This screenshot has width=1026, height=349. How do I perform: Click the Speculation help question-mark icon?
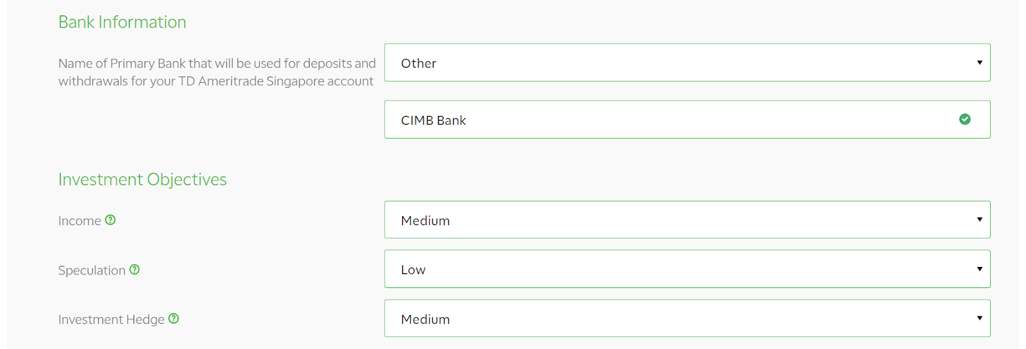pyautogui.click(x=135, y=269)
